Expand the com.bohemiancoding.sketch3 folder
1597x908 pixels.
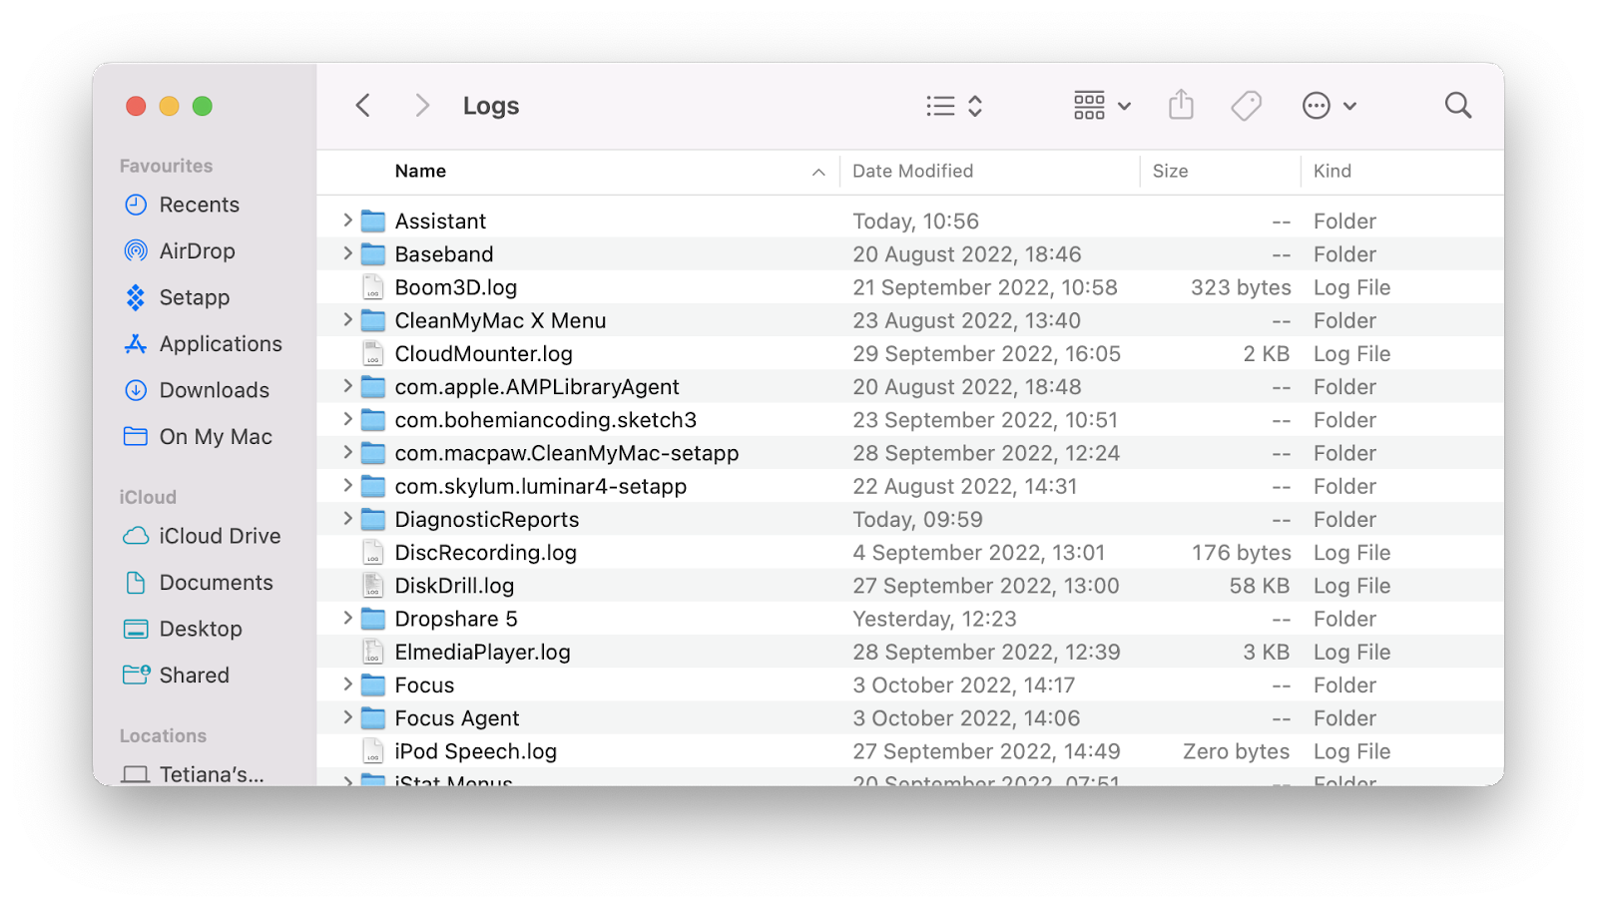click(x=347, y=418)
